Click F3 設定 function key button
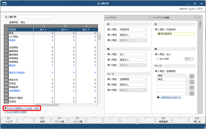The width and height of the screenshot is (206, 129). [43, 120]
